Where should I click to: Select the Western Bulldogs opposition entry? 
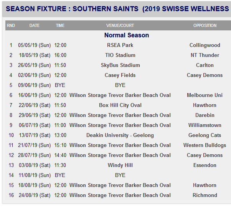click(205, 145)
